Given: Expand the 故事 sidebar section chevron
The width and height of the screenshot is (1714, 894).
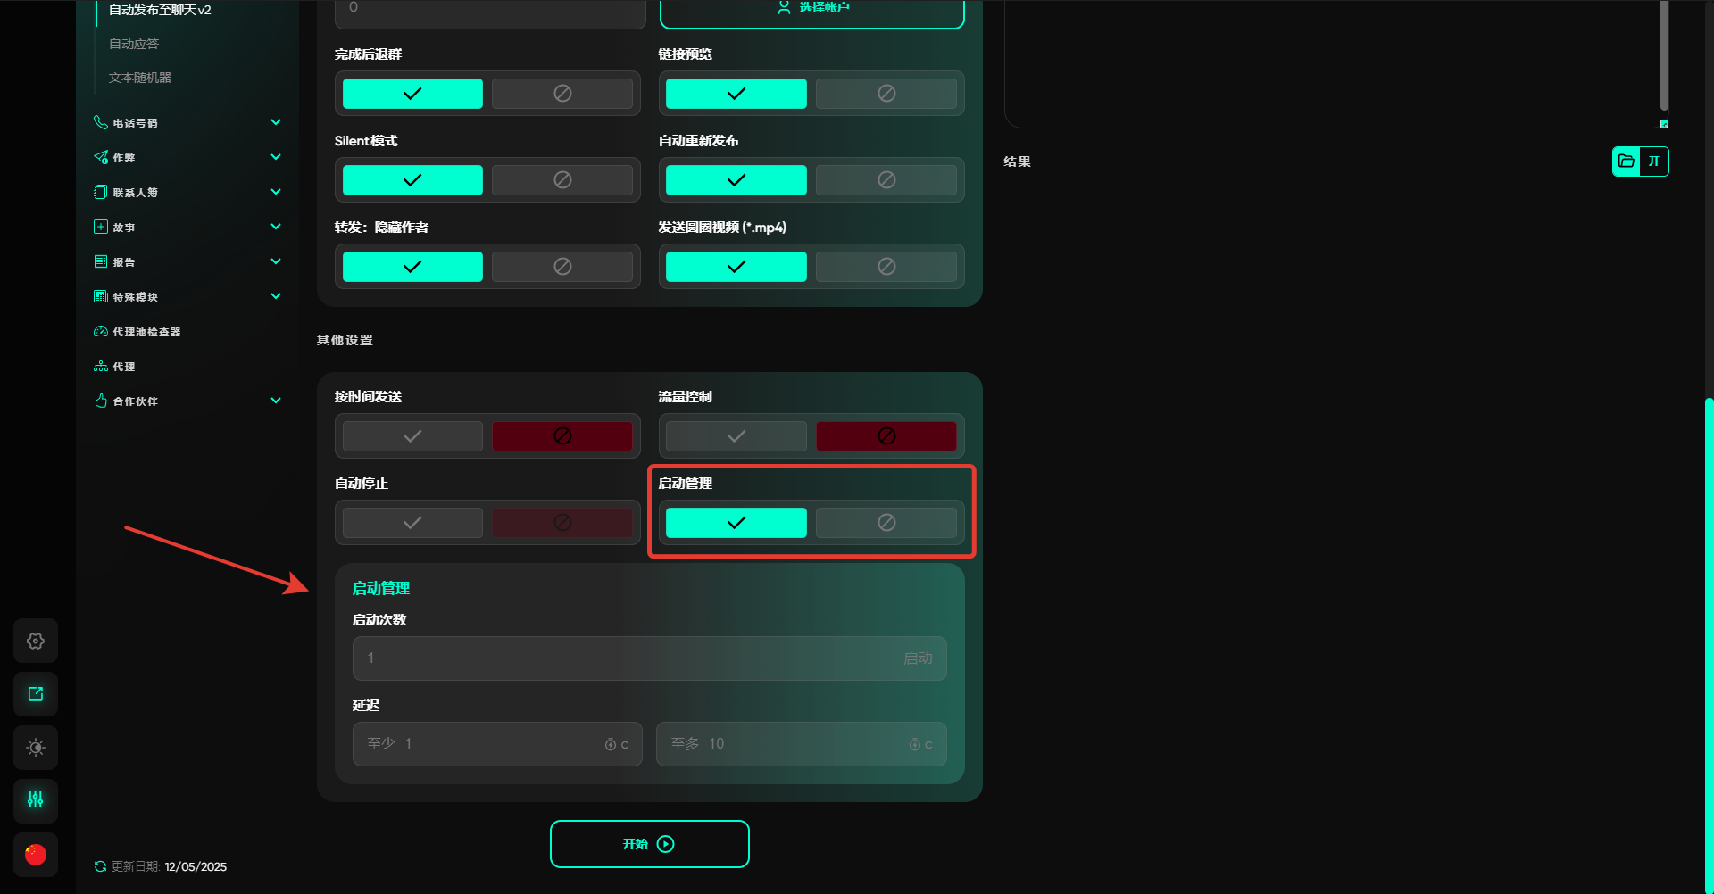Looking at the screenshot, I should [276, 227].
